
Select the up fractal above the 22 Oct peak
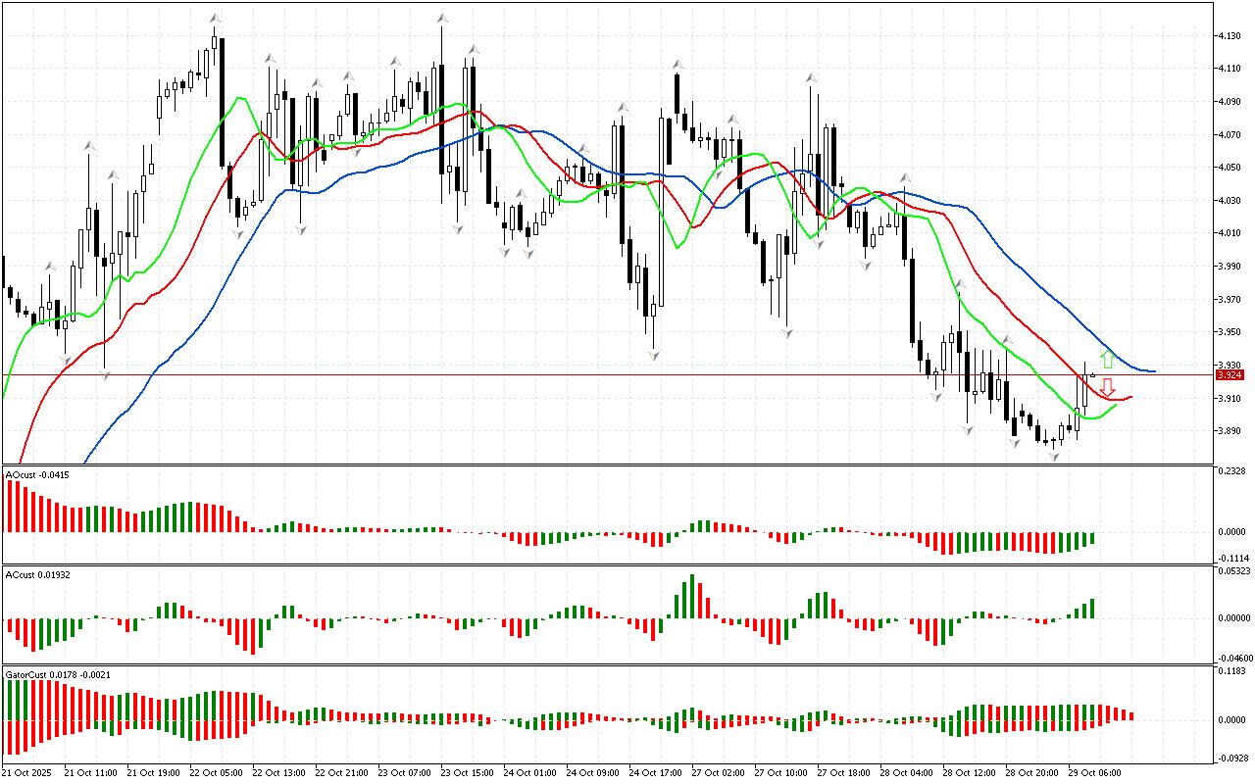pos(215,18)
